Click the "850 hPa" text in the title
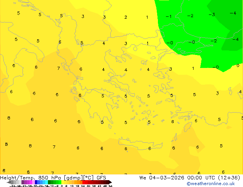The width and height of the screenshot is (243, 187). click(x=49, y=178)
